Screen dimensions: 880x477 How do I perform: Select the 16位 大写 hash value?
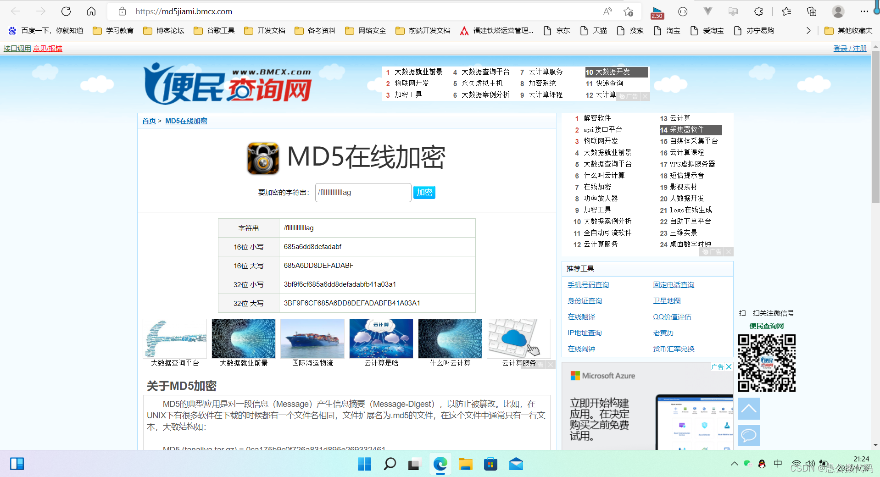pyautogui.click(x=319, y=266)
